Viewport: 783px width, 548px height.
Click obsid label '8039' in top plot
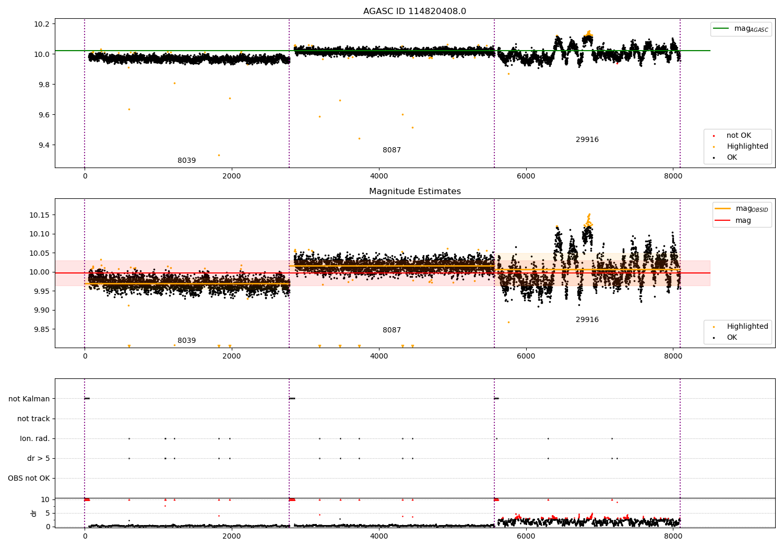pyautogui.click(x=186, y=161)
